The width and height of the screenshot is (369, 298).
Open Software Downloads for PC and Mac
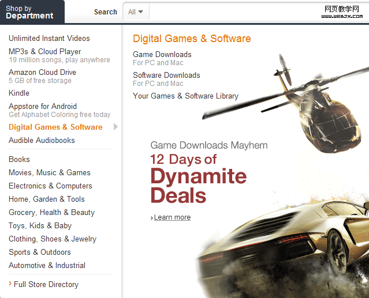(166, 75)
